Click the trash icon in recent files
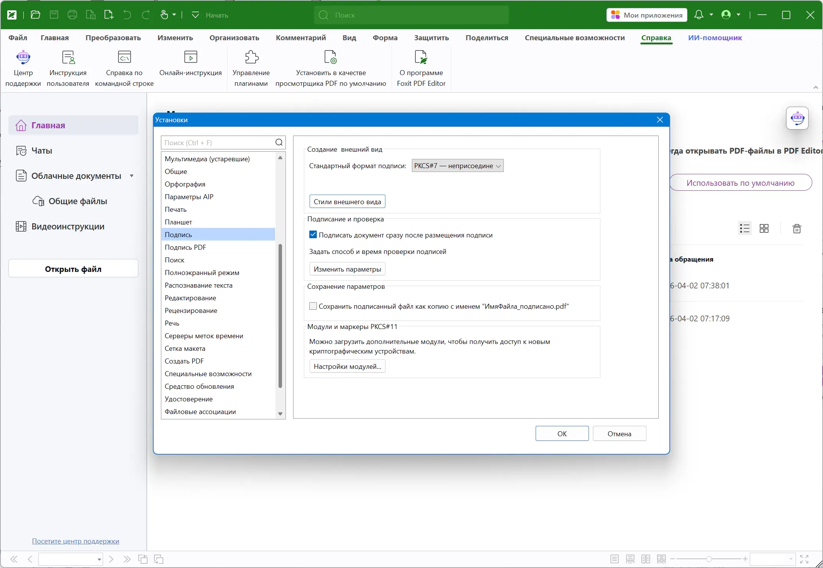This screenshot has height=568, width=823. tap(797, 229)
